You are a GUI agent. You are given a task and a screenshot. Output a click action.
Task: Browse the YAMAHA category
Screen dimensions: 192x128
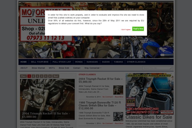118,62
